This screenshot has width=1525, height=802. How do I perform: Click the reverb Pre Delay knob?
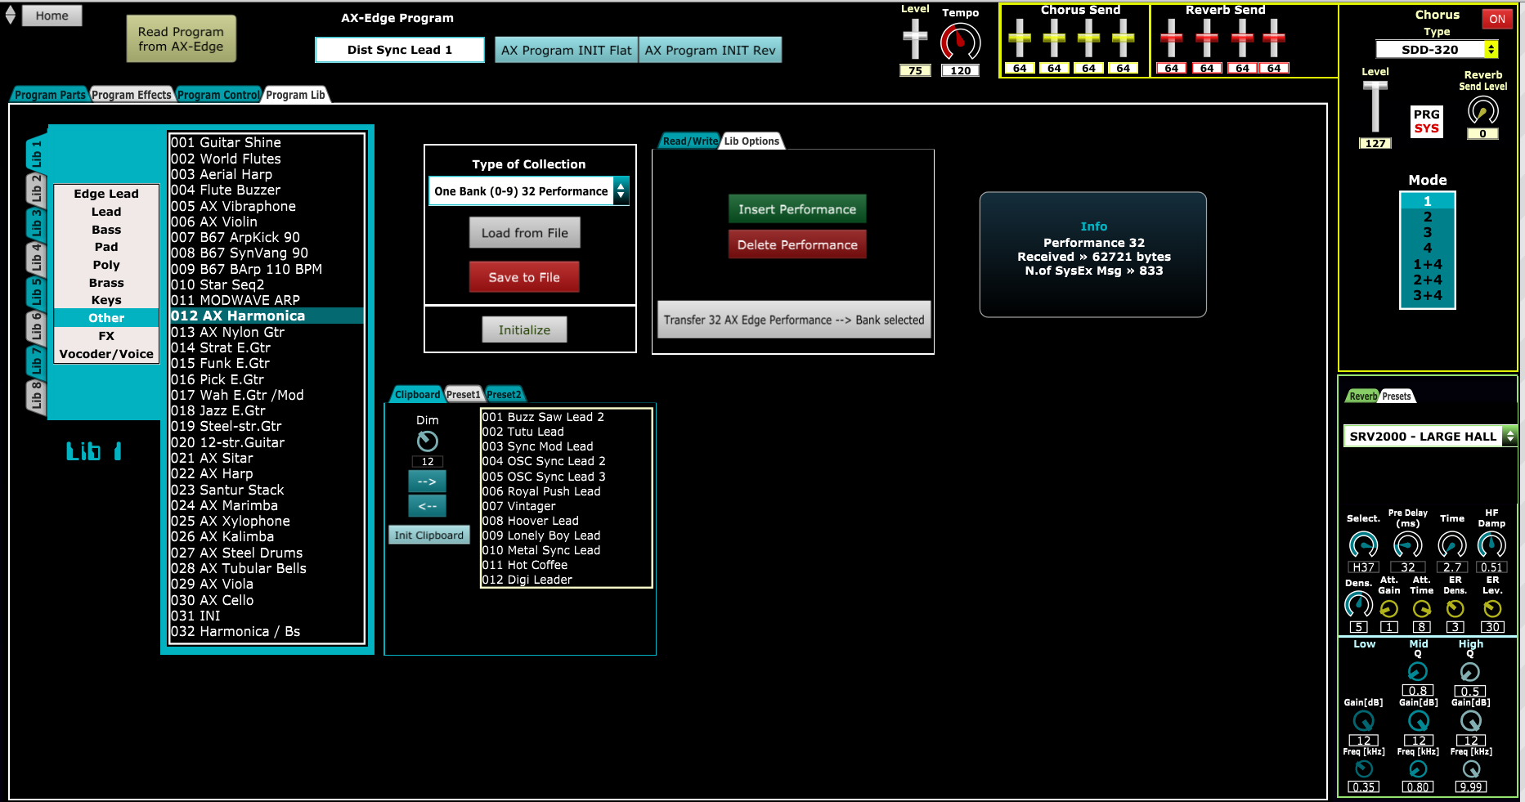(x=1407, y=544)
